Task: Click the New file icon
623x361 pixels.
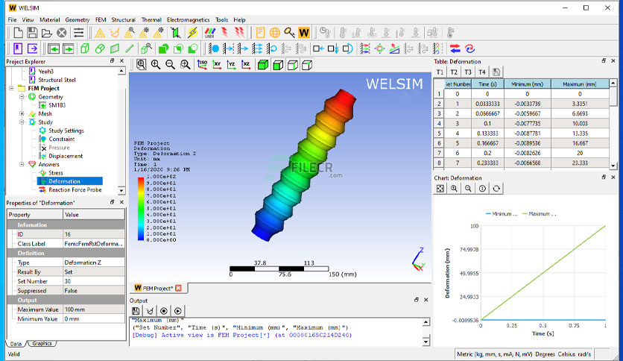Action: 19,33
